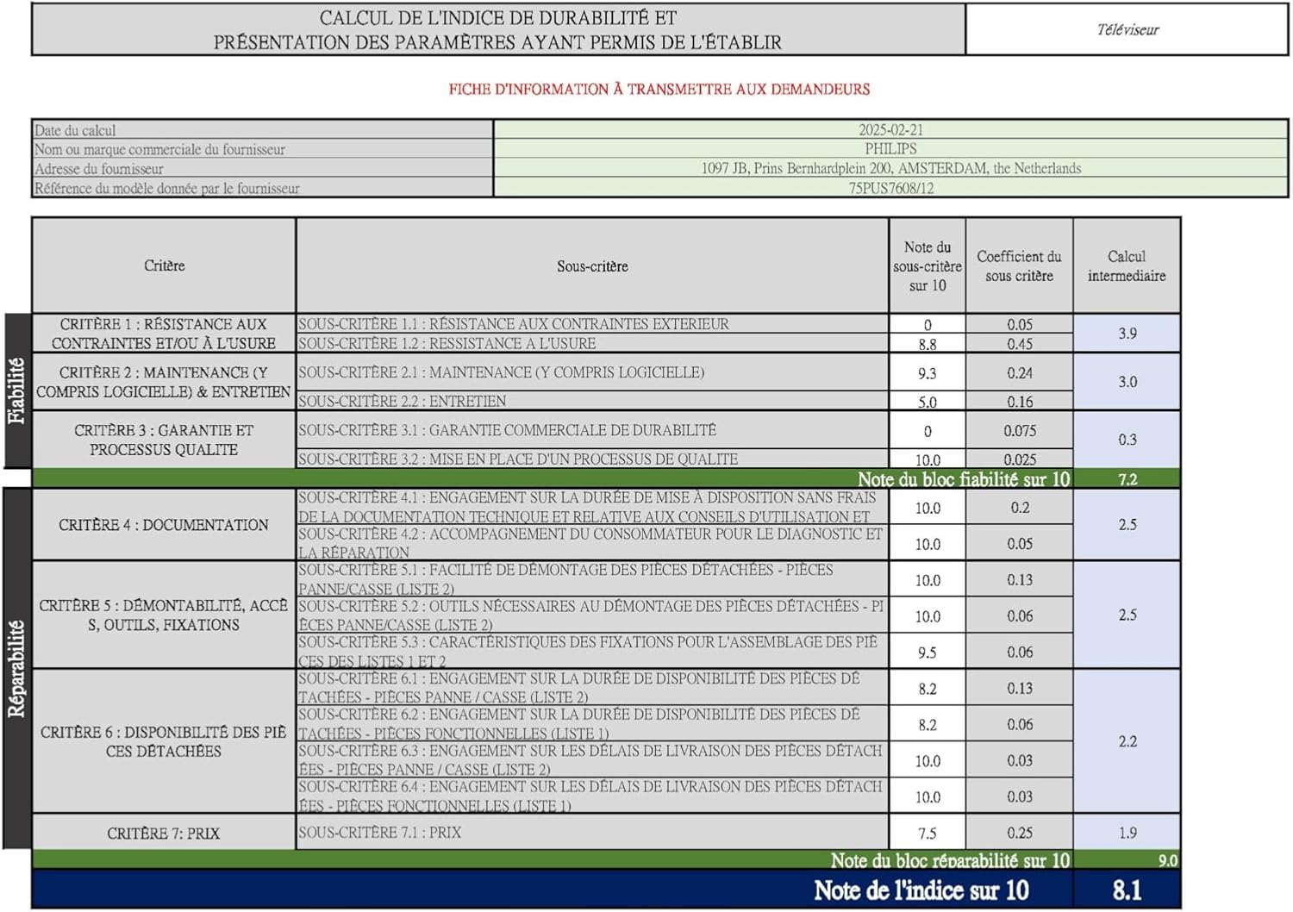Select the 'Calcul intermédiaire' column header

pos(1126,265)
